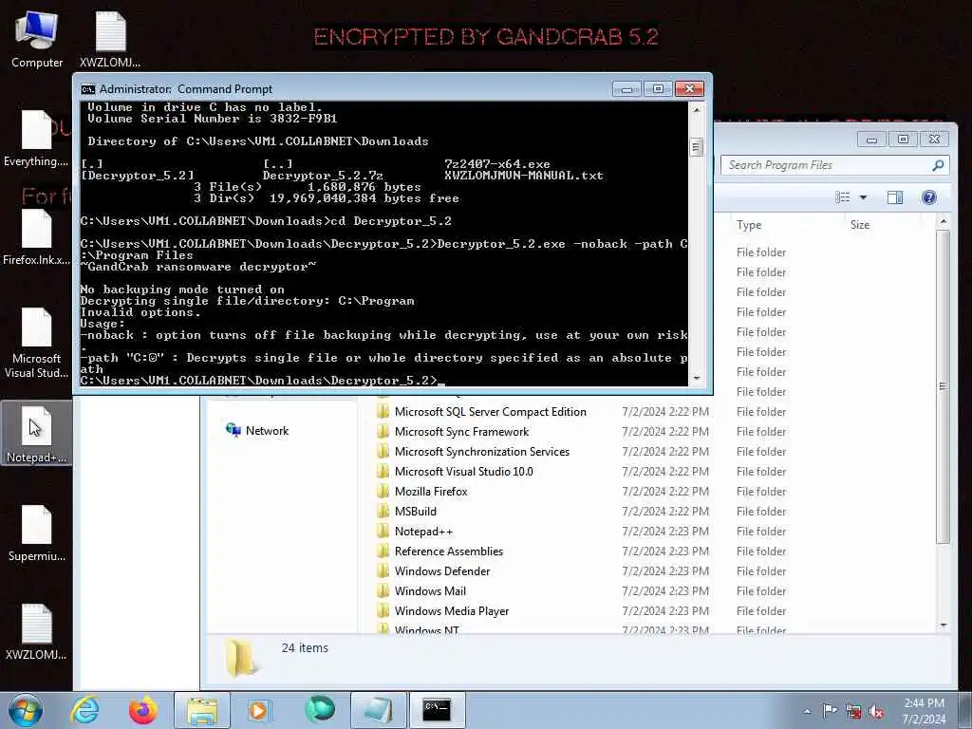Viewport: 972px width, 729px height.
Task: Select the Firefox.lnk desktop file icon
Action: coord(36,237)
